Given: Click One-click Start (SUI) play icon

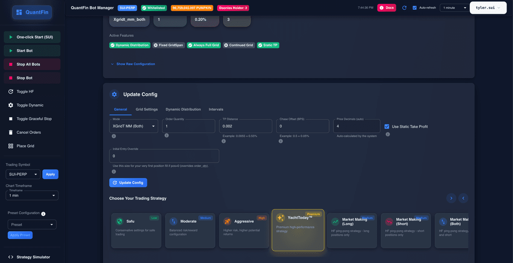Looking at the screenshot, I should click(11, 37).
